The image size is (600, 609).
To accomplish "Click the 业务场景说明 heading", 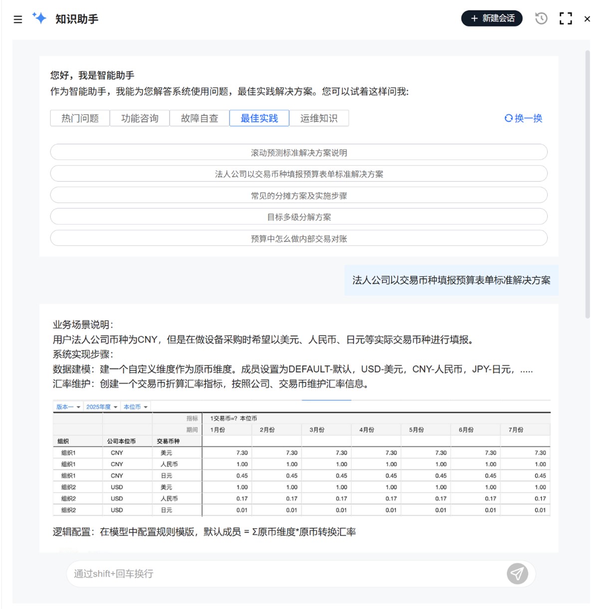I will click(x=83, y=325).
